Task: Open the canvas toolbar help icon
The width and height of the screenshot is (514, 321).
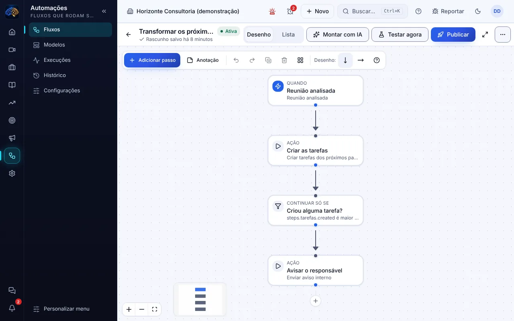Action: [x=377, y=60]
